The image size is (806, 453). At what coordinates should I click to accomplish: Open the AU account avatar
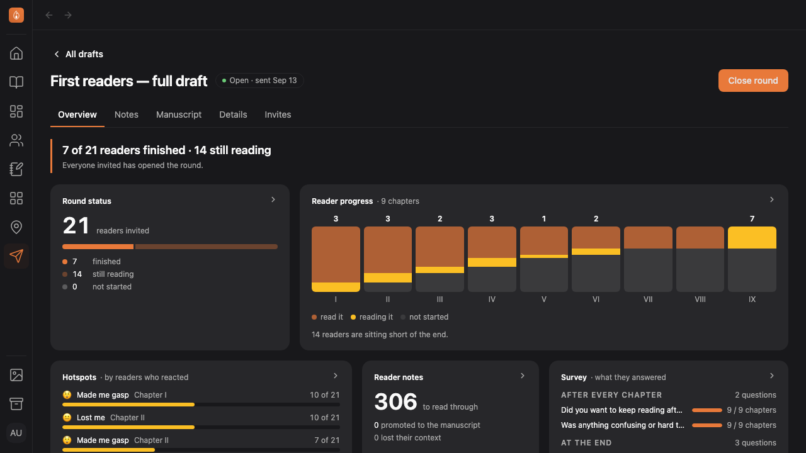(x=16, y=433)
